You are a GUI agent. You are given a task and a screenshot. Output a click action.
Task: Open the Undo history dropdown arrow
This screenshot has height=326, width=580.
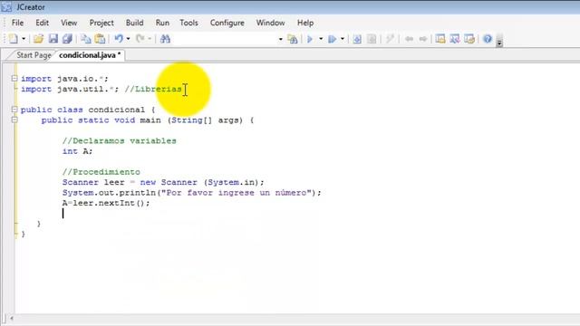(128, 39)
